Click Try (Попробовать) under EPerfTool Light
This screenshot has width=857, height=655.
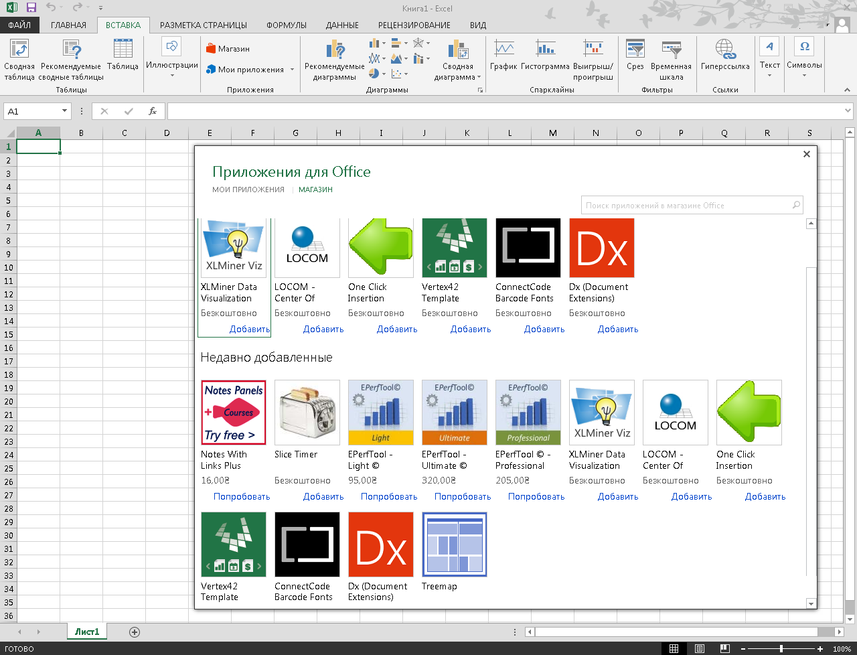(x=389, y=497)
